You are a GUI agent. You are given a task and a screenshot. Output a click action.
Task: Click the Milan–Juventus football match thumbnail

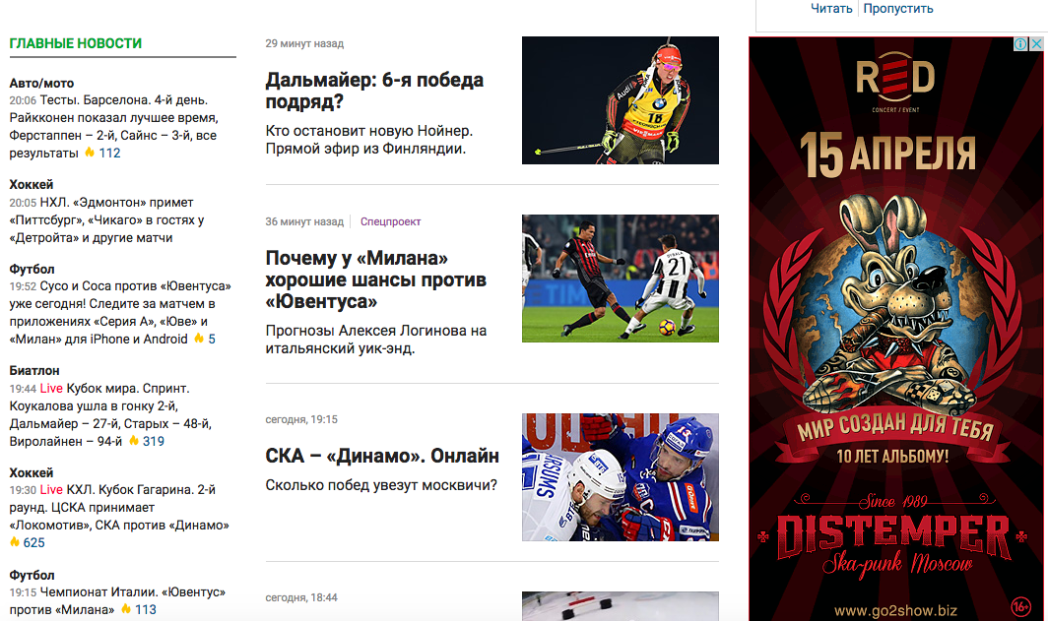click(x=621, y=279)
